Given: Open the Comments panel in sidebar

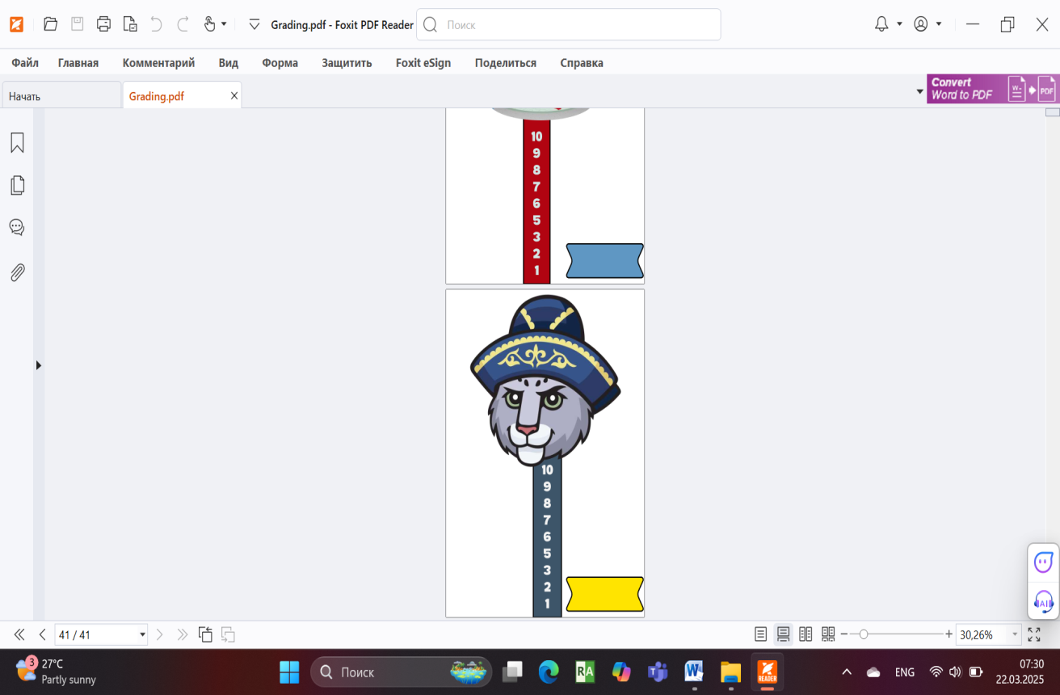Looking at the screenshot, I should [17, 227].
